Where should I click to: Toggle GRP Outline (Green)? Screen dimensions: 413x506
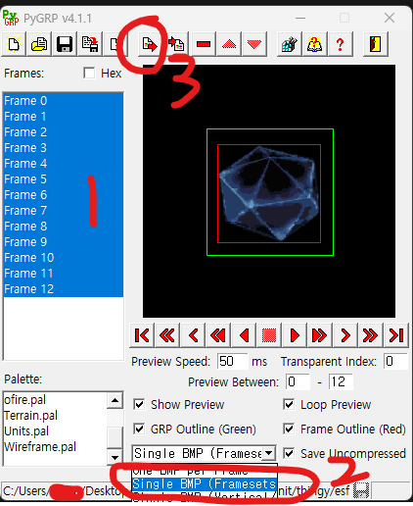(x=139, y=429)
